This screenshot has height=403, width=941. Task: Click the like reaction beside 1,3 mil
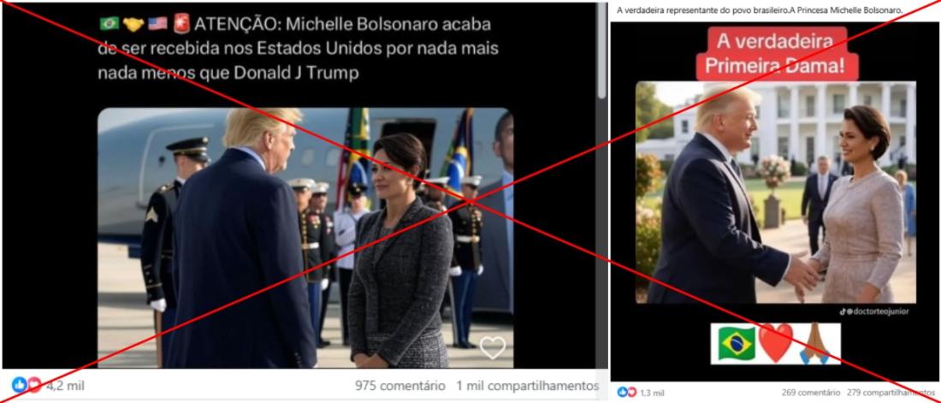(x=622, y=392)
